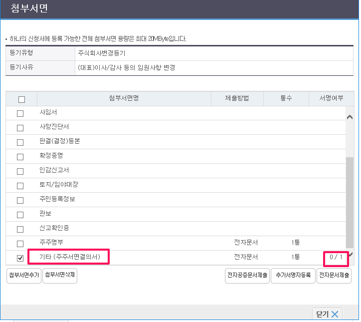This screenshot has height=322, width=361.
Task: Click 전자문서 in the 주주명부 row
Action: [246, 243]
